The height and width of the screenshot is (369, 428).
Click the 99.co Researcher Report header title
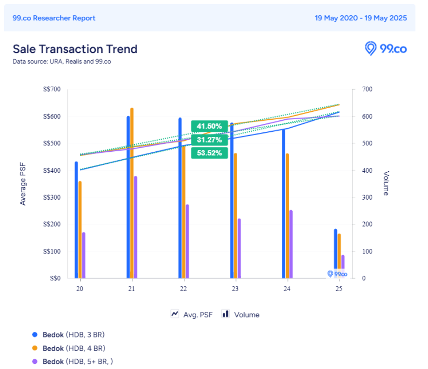pyautogui.click(x=54, y=18)
